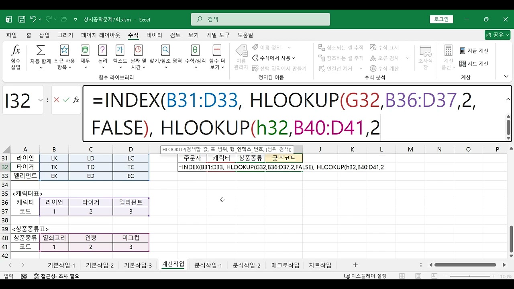The width and height of the screenshot is (514, 289).
Task: Switch to Developer (개발 도구) ribbon tab
Action: point(218,35)
